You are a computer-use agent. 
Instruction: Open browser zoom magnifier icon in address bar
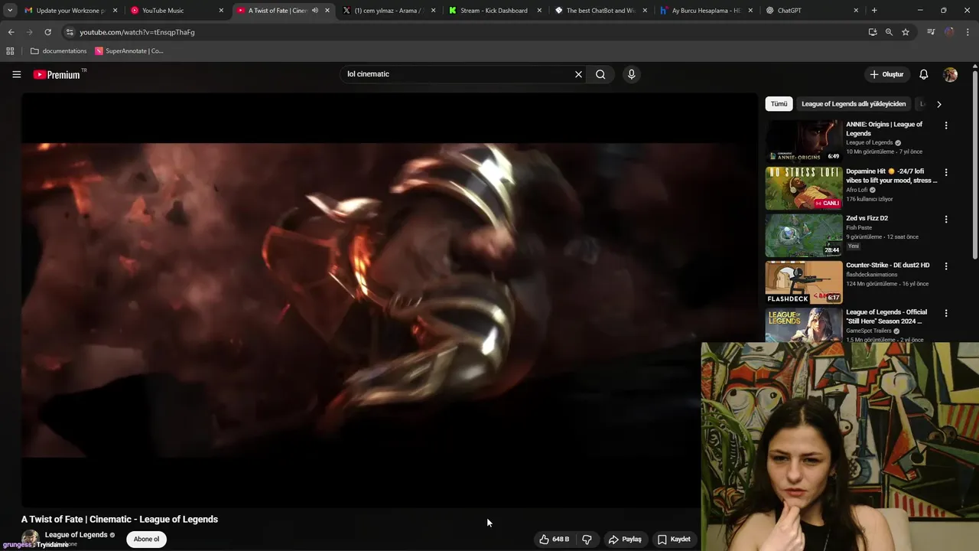click(x=889, y=32)
